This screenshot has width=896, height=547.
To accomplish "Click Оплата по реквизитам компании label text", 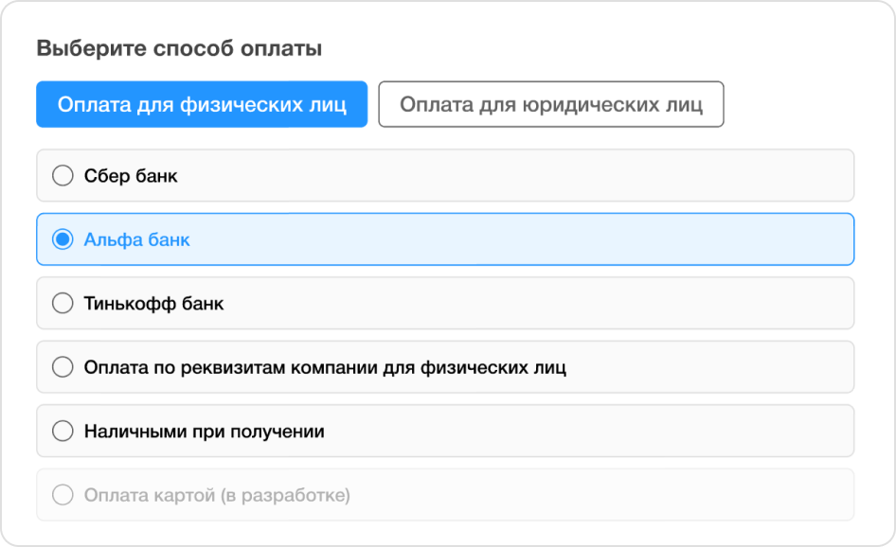I will [x=325, y=368].
